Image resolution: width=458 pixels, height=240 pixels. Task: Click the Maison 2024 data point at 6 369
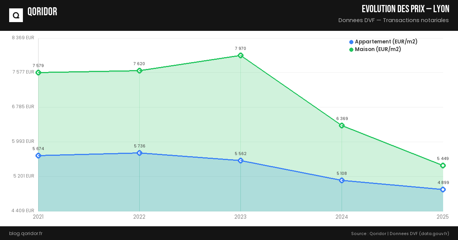[x=342, y=126]
